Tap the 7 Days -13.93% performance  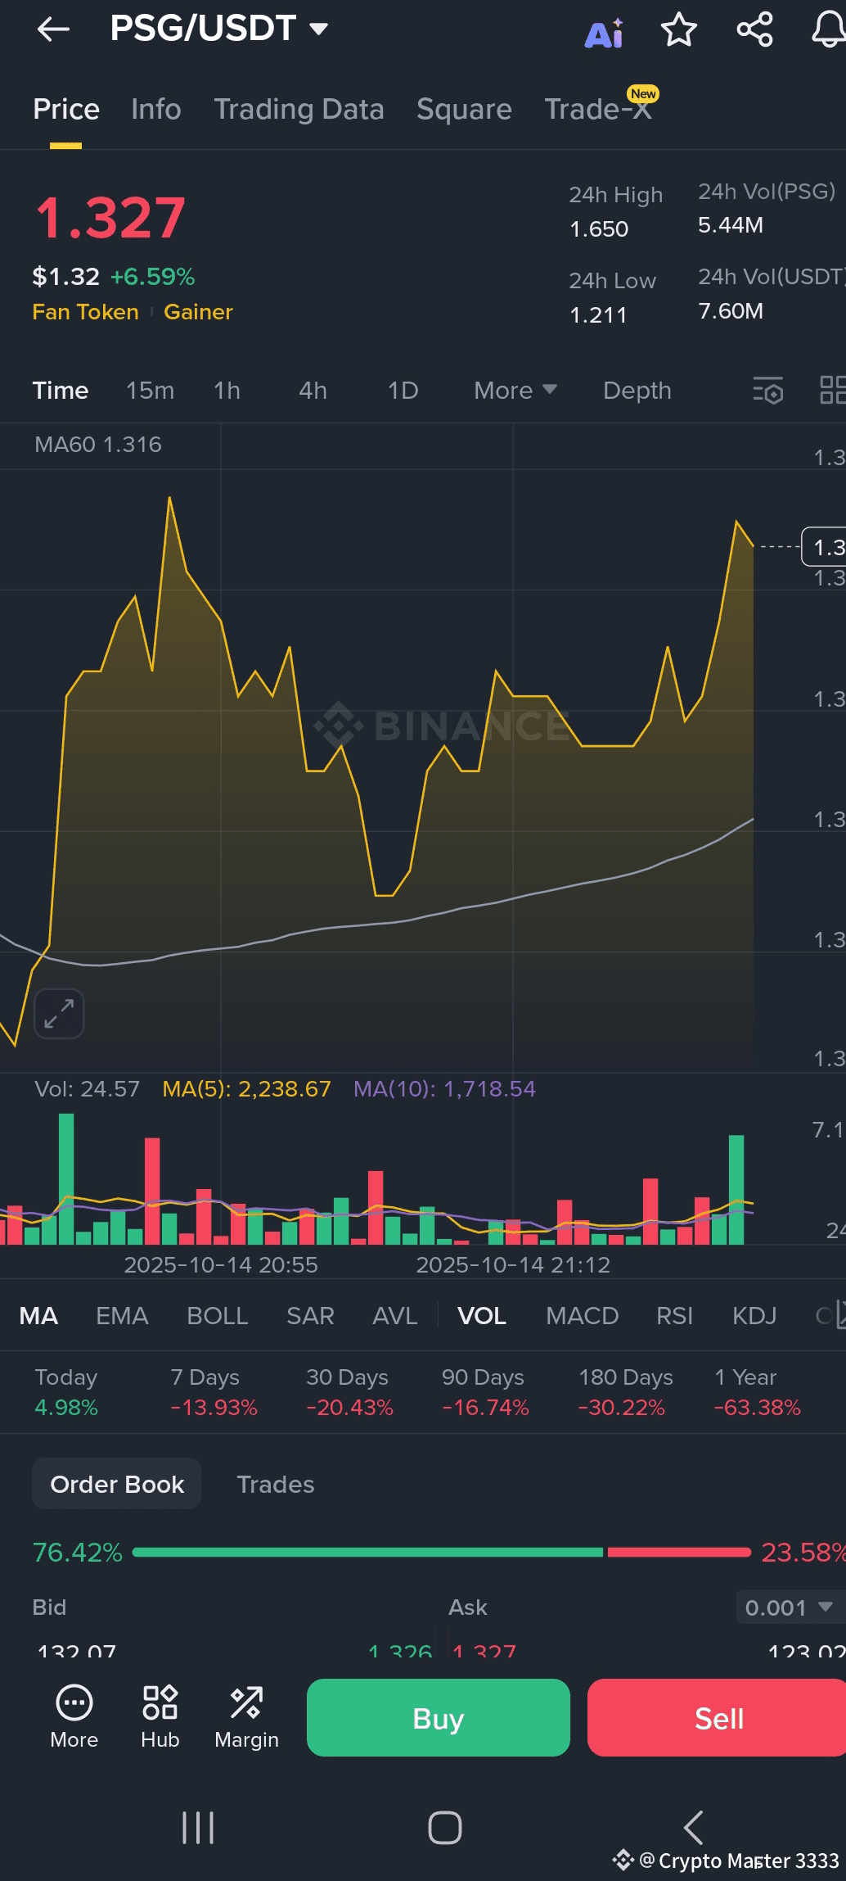[x=214, y=1392]
